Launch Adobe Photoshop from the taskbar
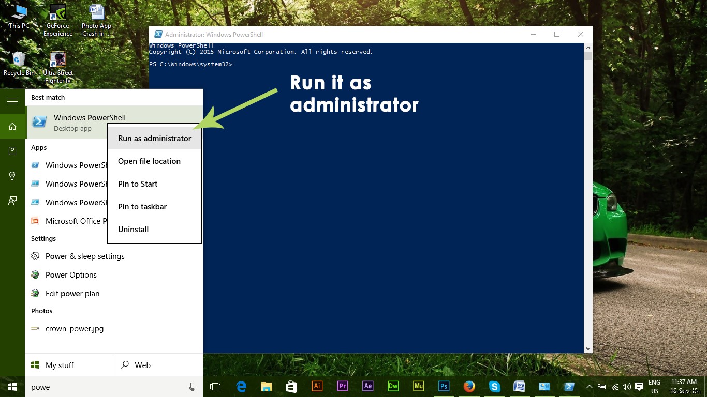This screenshot has width=707, height=397. pos(444,386)
